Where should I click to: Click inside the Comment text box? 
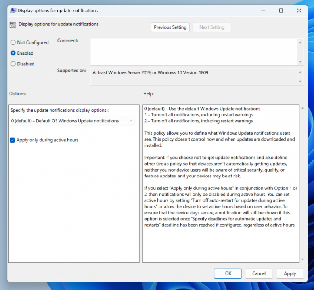point(194,52)
